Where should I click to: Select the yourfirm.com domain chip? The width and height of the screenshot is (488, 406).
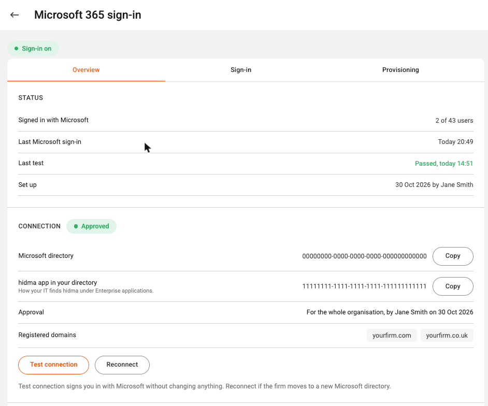point(392,336)
